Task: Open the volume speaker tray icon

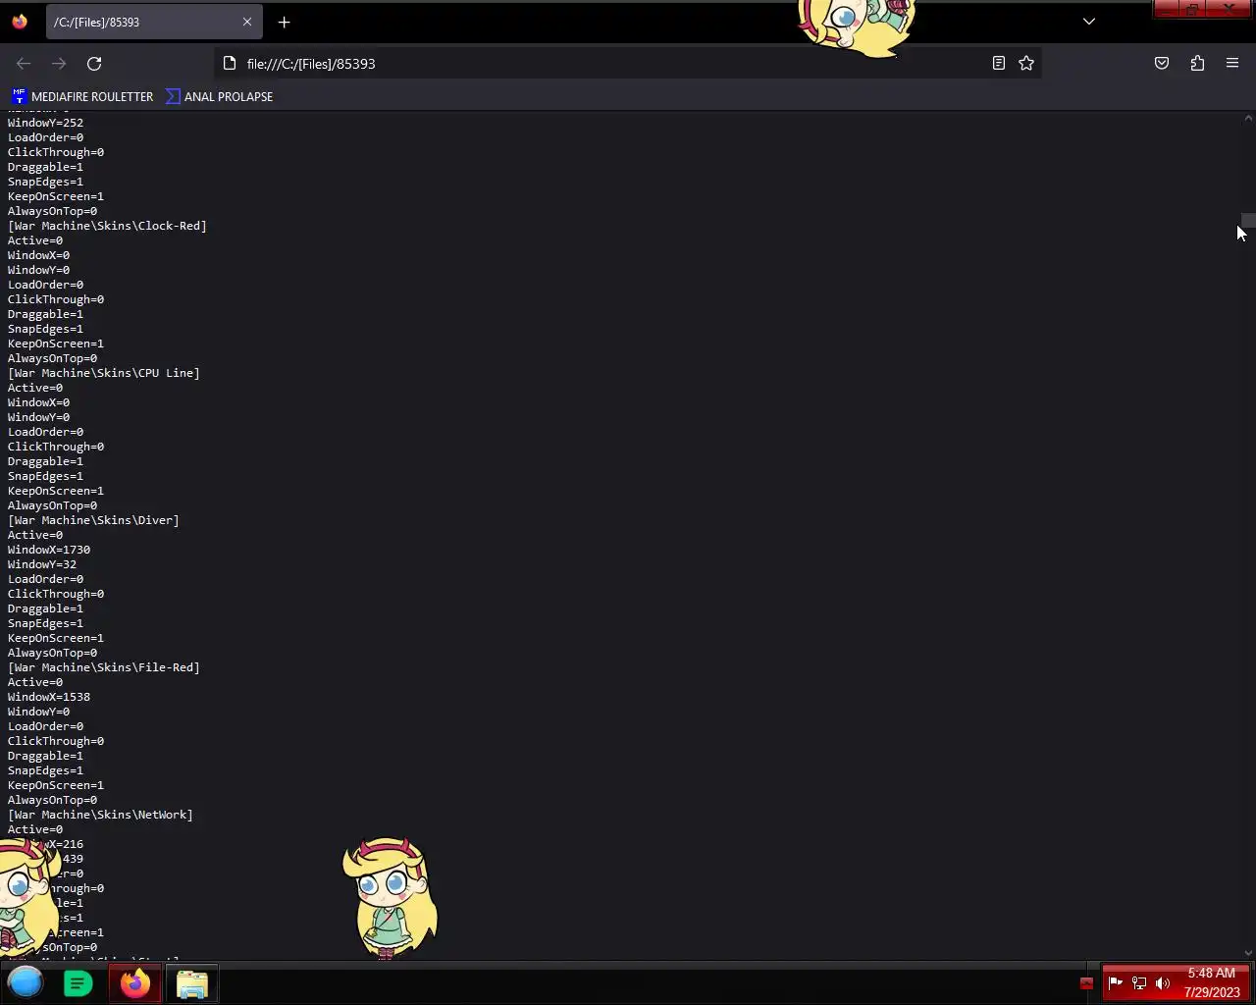Action: click(x=1163, y=982)
